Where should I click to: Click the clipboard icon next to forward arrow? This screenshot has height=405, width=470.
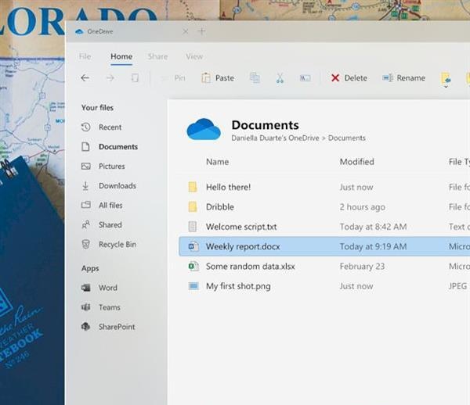point(136,78)
